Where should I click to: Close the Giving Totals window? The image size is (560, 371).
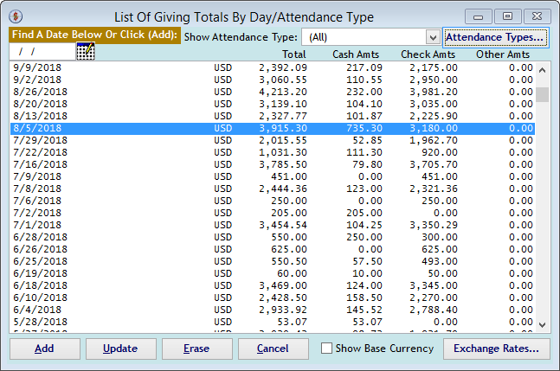pos(537,16)
